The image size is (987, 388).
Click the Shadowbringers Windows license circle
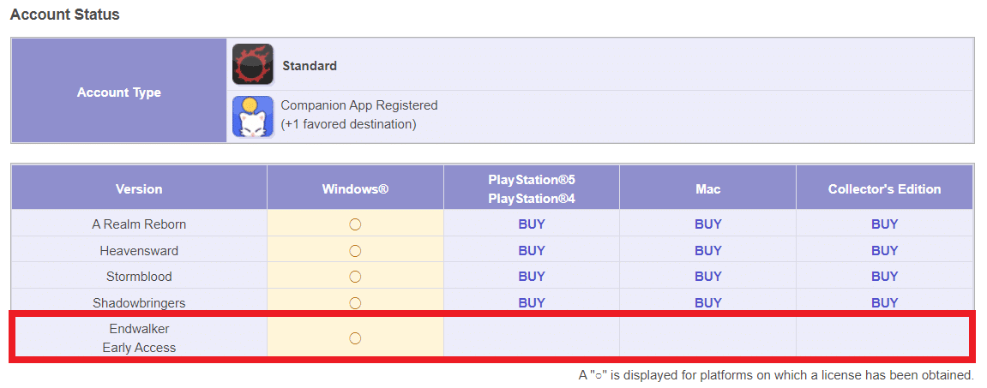pos(355,302)
